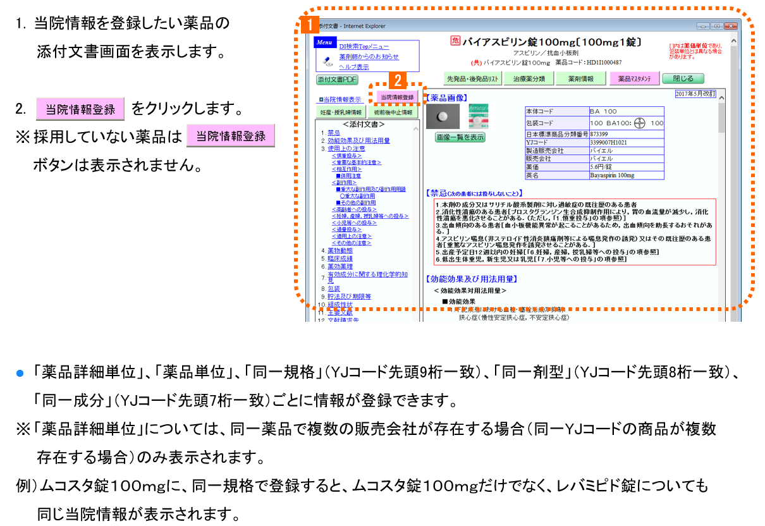Viewport: 765px width, 526px height.
Task: Click the blue Menu logo badge
Action: [x=325, y=43]
